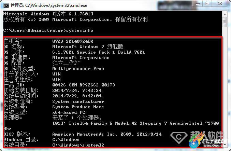The width and height of the screenshot is (231, 151).
Task: Click Windows directory value C:\Windows
Action: [66, 140]
